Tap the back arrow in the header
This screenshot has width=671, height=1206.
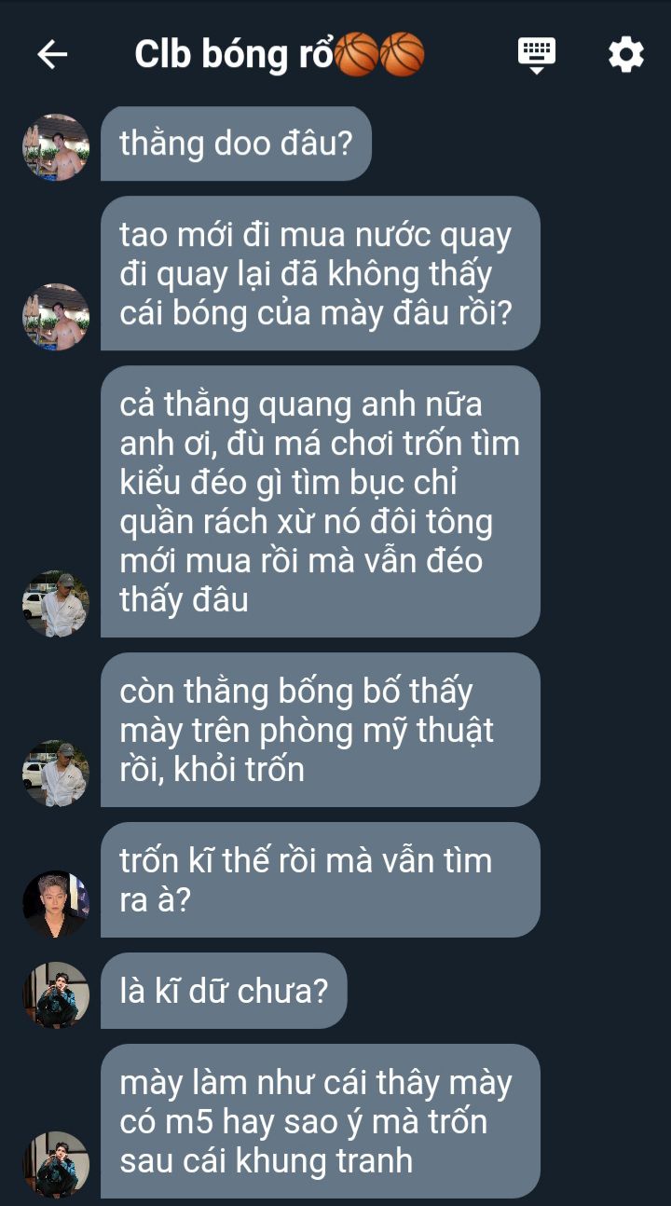52,55
